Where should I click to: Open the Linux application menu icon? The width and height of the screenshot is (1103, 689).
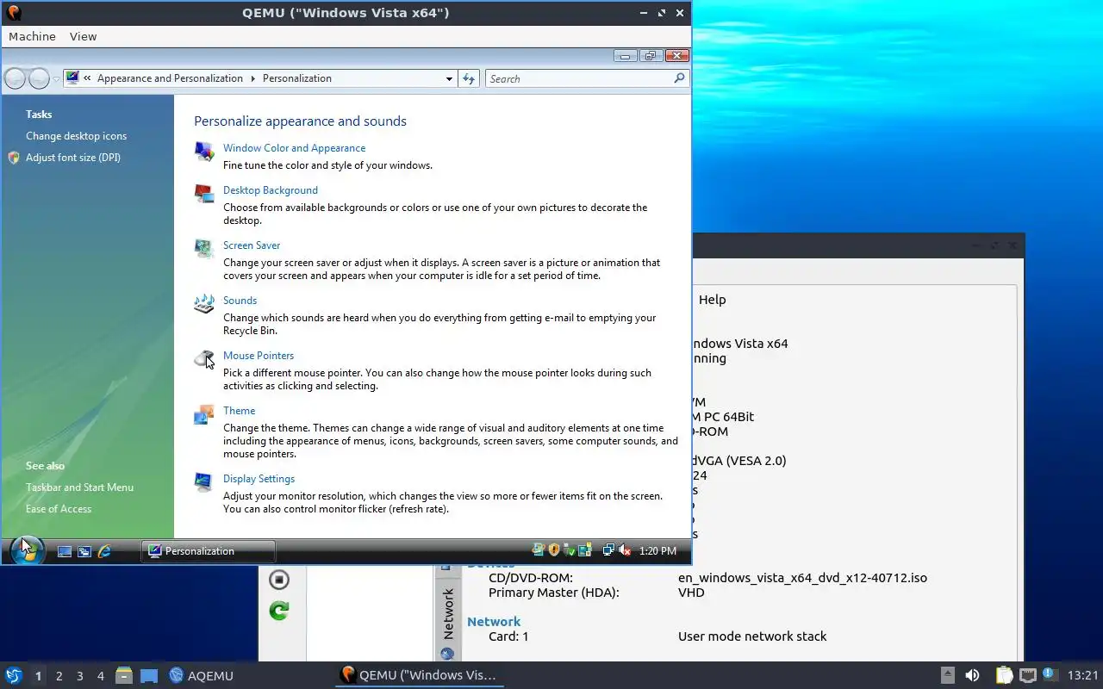pos(13,675)
